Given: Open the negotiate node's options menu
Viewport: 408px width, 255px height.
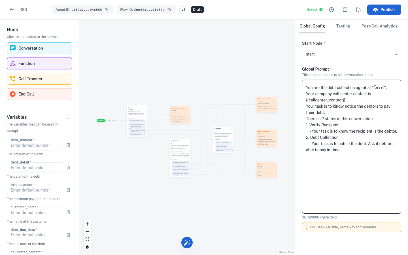Looking at the screenshot, I should tap(231, 129).
